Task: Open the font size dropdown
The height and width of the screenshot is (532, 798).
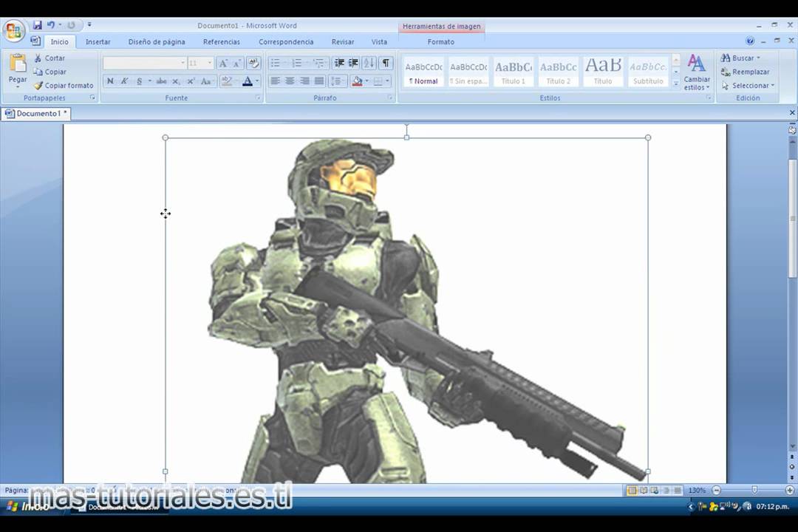Action: pos(210,63)
